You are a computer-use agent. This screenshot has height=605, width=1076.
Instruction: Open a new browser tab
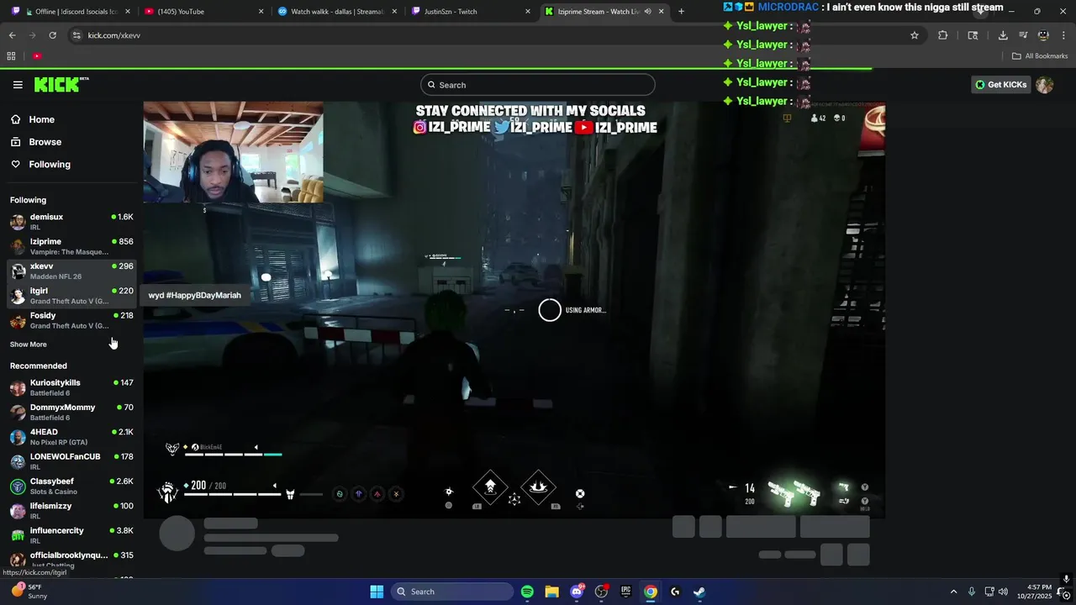click(x=681, y=12)
